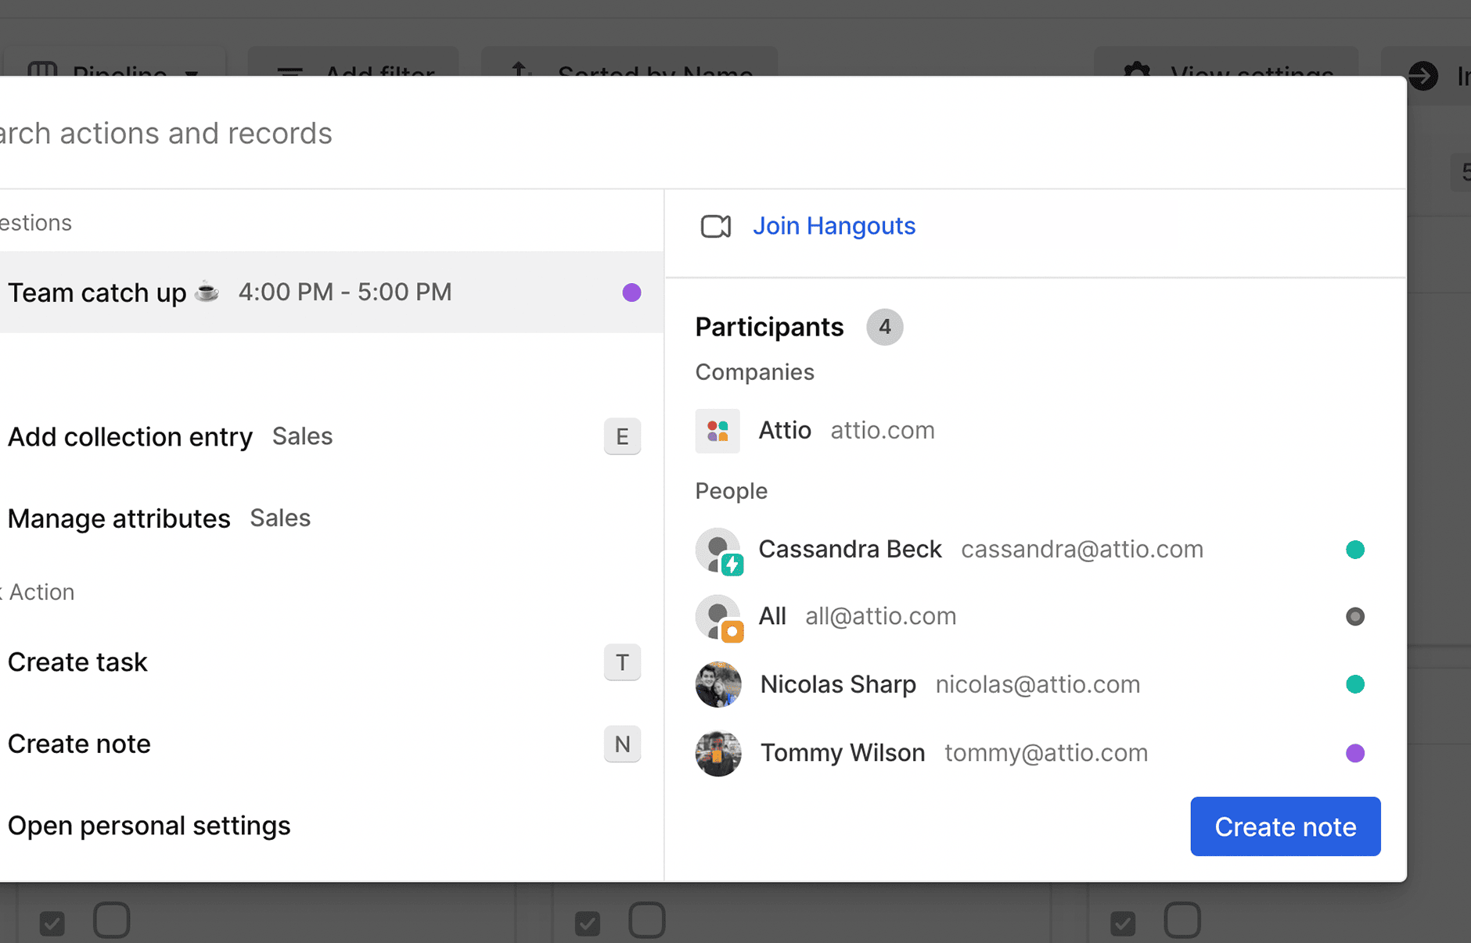Click the T shortcut key badge
Image resolution: width=1471 pixels, height=943 pixels.
[622, 662]
